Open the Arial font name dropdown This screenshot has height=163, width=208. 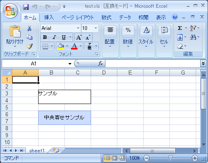pos(78,28)
